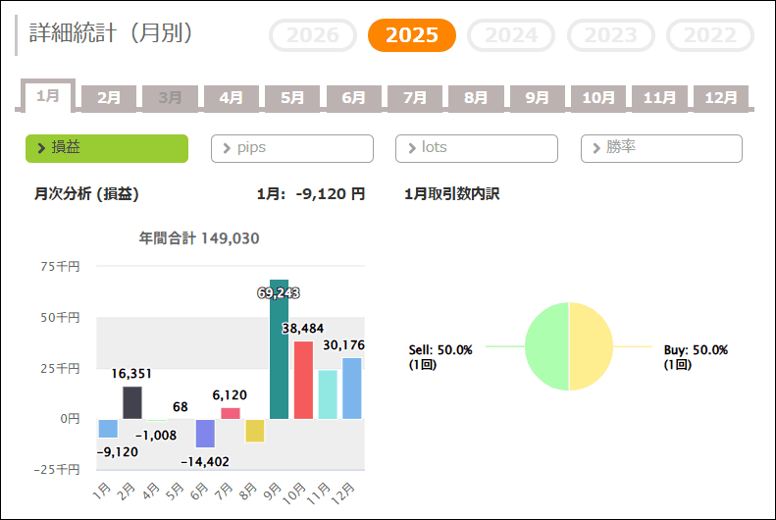Select the dark 16,351 February bar
Screen dimensions: 776x520
132,402
